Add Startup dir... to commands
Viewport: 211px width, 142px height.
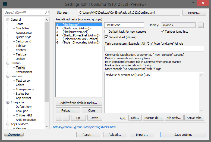pos(153,118)
